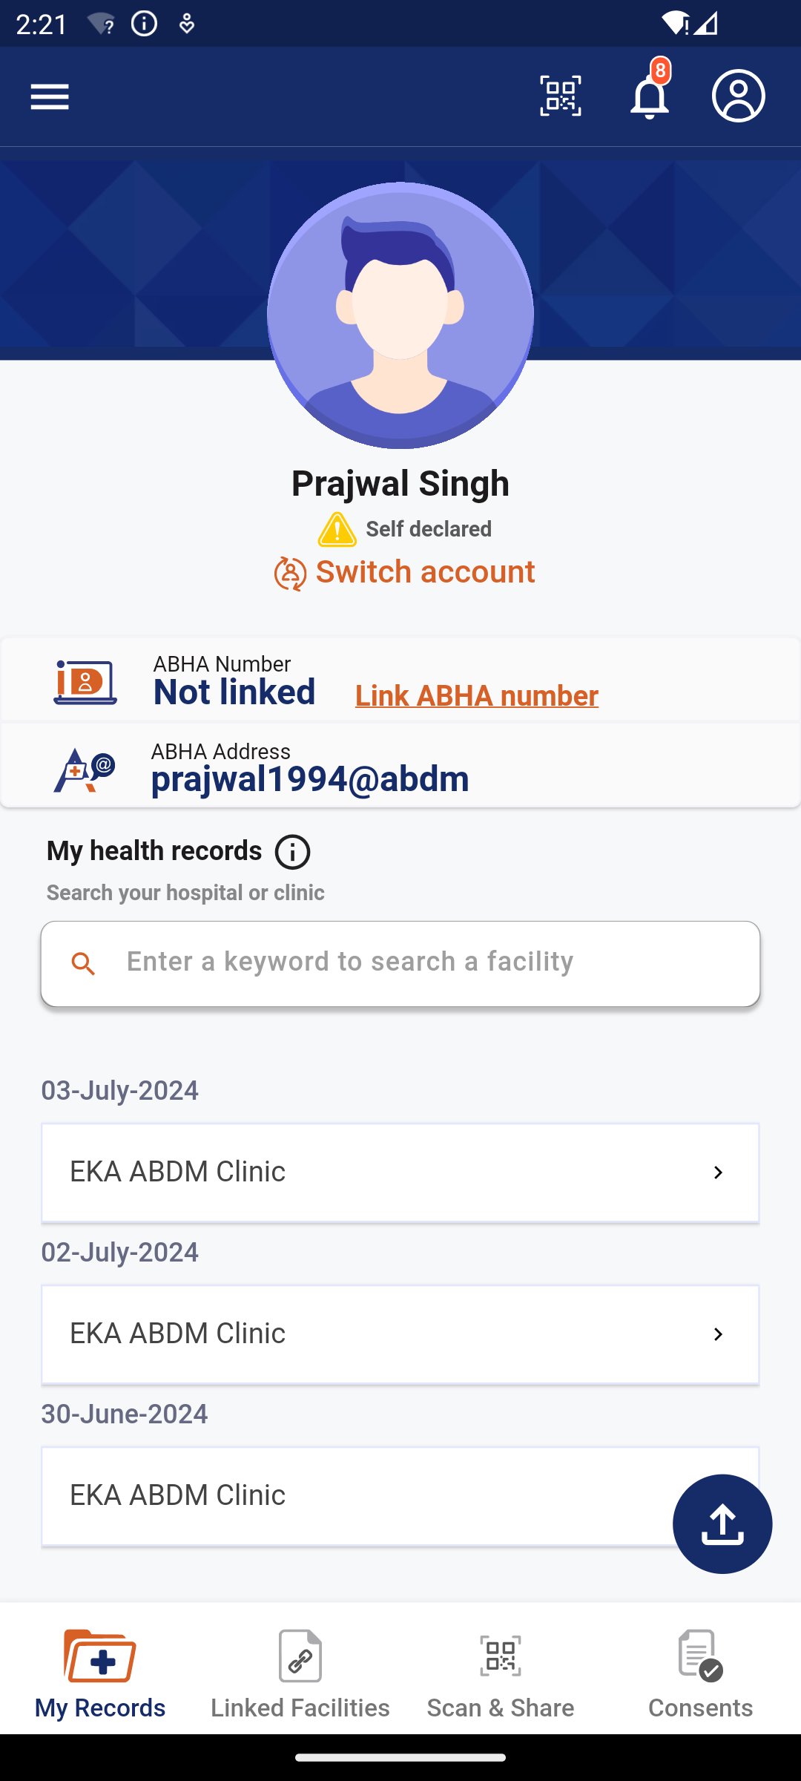Expand EKA ABDM Clinic entry for 02-July-2024
Viewport: 801px width, 1781px height.
pyautogui.click(x=400, y=1334)
